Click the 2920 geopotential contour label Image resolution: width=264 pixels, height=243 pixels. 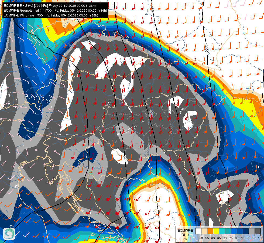click(36, 212)
